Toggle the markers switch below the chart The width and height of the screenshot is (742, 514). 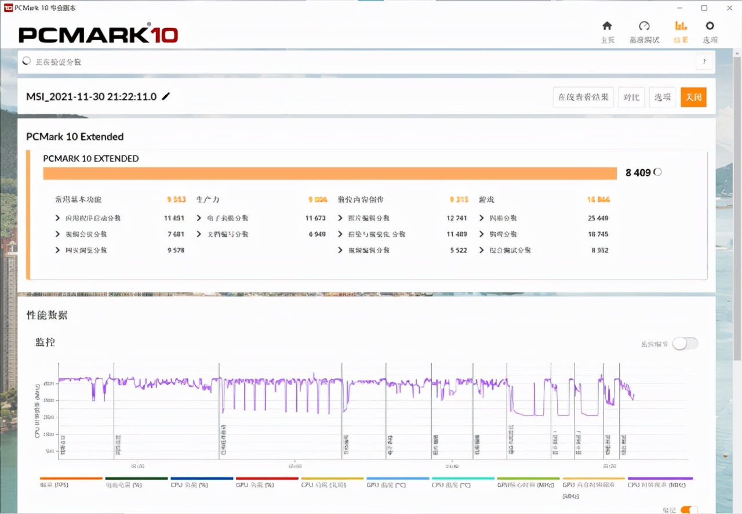click(689, 510)
